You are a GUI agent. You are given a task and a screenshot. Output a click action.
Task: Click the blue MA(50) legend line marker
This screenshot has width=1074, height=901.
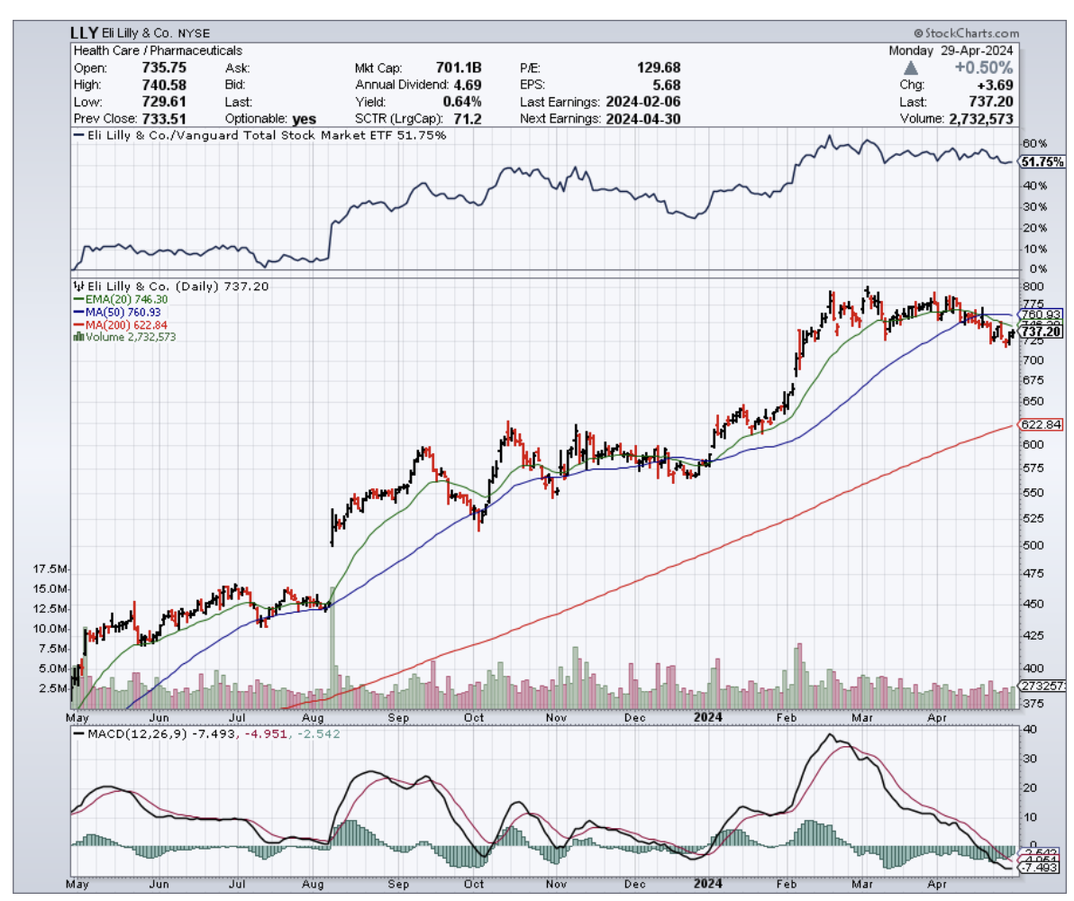(x=77, y=312)
